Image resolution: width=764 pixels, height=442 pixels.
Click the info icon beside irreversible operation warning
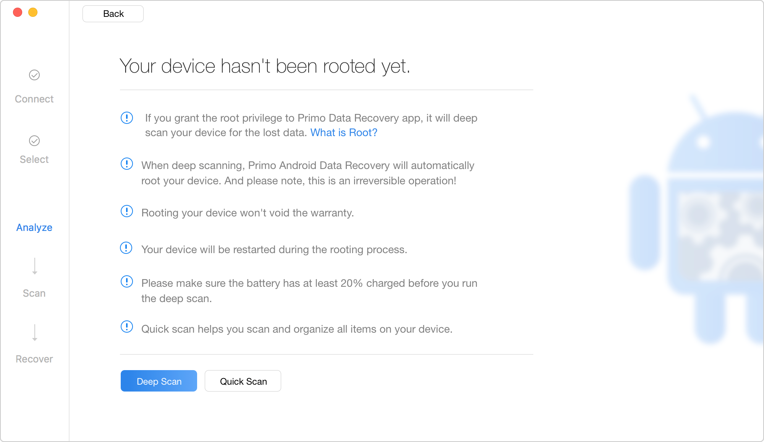127,164
